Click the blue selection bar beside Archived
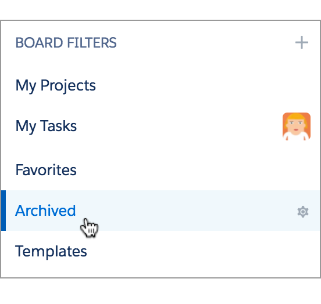The height and width of the screenshot is (304, 321). tap(3, 211)
